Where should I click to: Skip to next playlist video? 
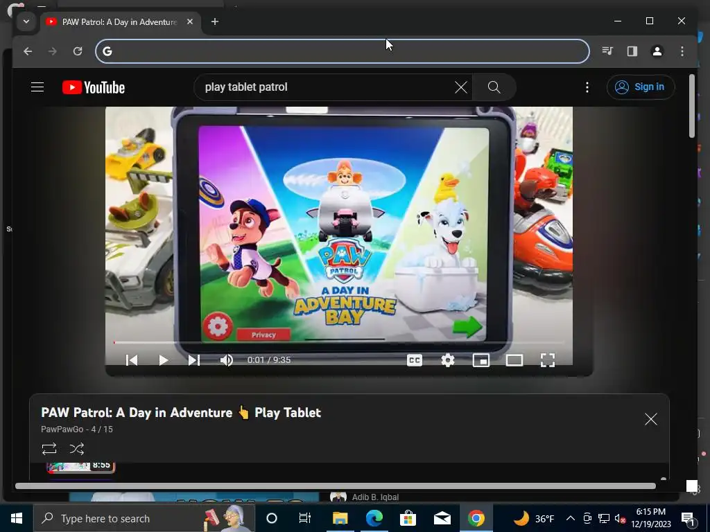[194, 360]
